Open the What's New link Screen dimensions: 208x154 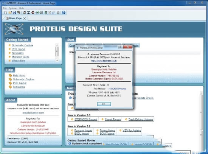[x=18, y=61]
